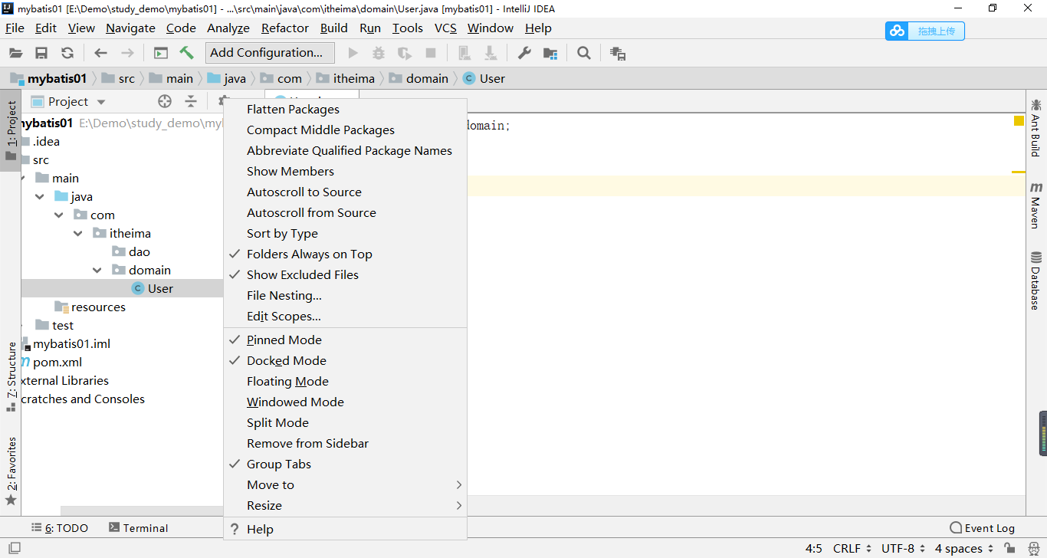Open the CRLF line separator dropdown
The width and height of the screenshot is (1047, 558).
click(x=852, y=548)
